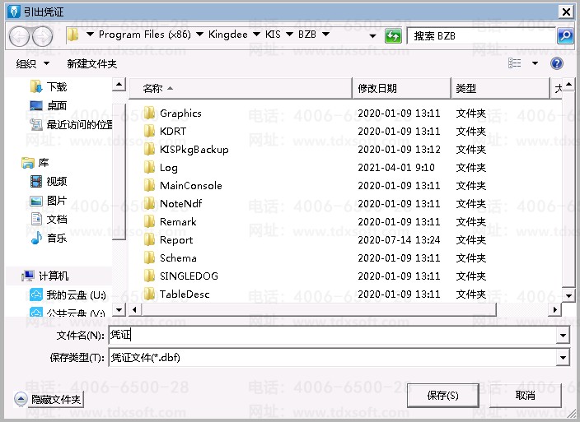
Task: Click the 取消 button
Action: (525, 396)
